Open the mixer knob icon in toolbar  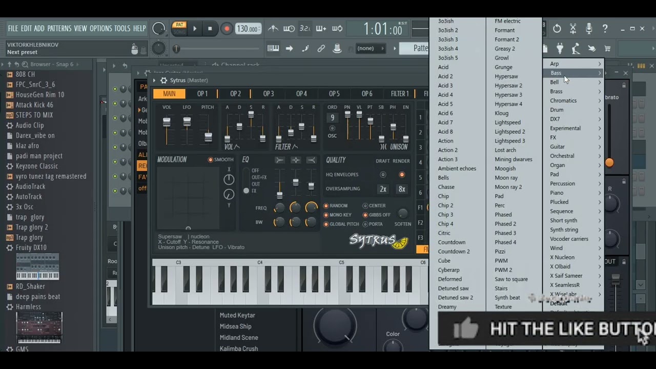click(337, 49)
